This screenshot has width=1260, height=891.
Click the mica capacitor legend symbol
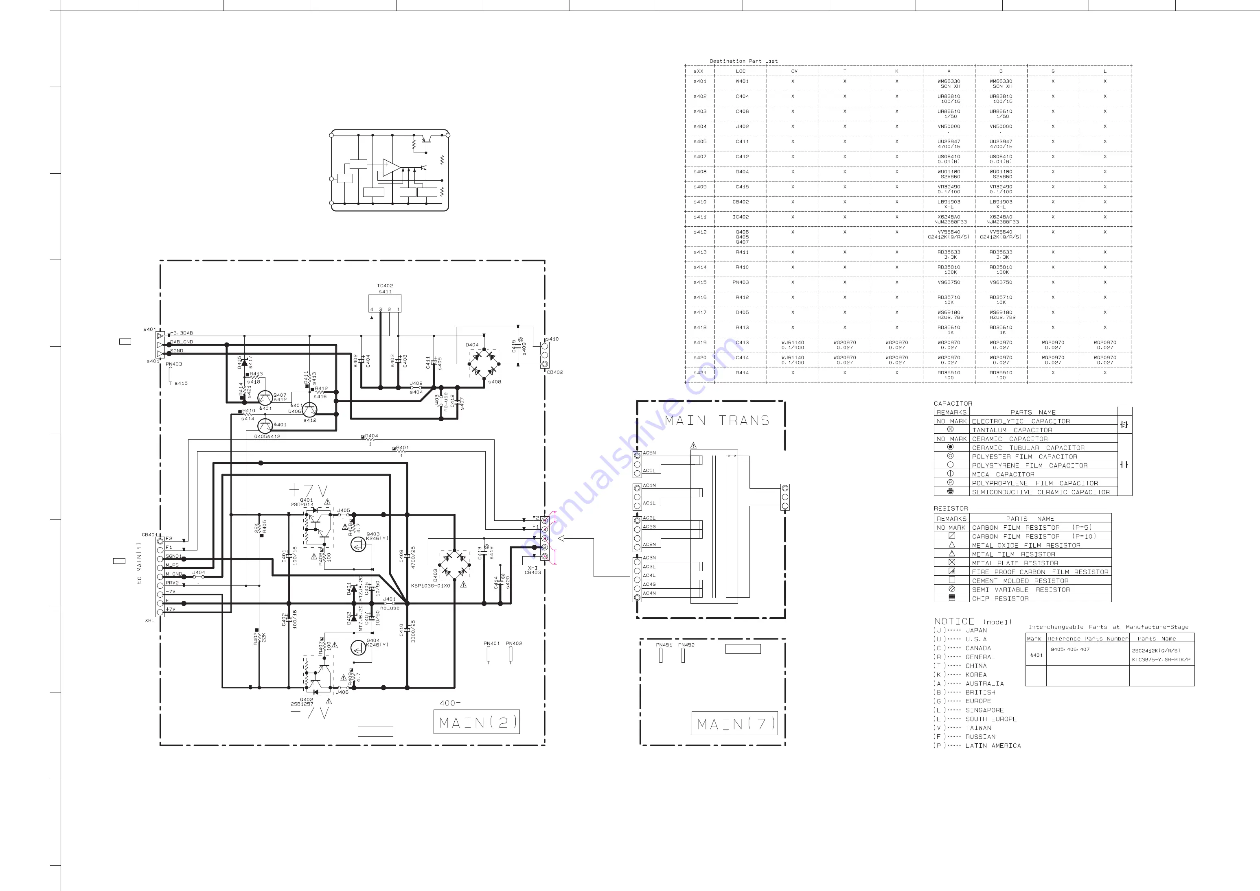(950, 474)
